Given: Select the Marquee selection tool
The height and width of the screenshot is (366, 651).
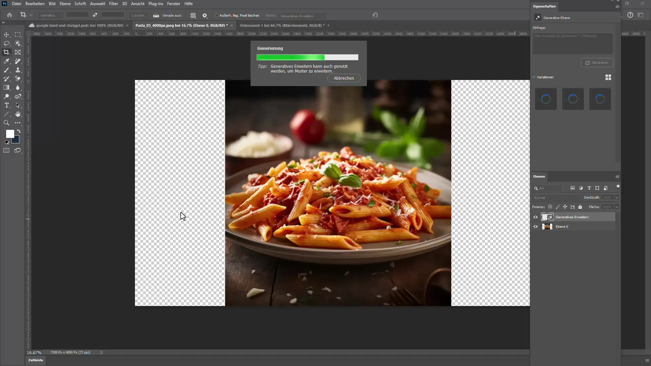Looking at the screenshot, I should pos(18,35).
